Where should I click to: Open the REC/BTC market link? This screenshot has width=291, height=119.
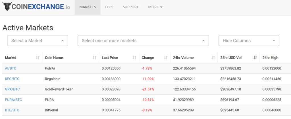pyautogui.click(x=12, y=79)
